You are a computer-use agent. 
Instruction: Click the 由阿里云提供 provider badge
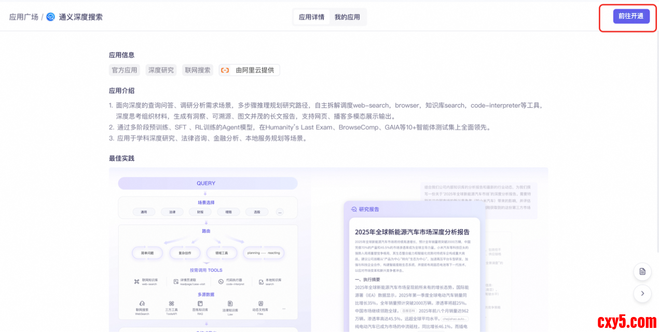(249, 70)
